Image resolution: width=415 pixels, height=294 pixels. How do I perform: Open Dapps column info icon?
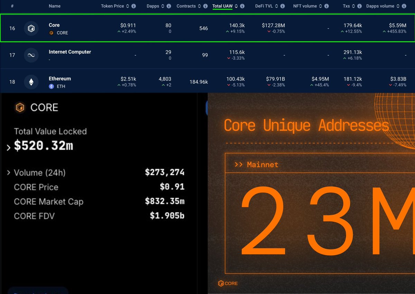tap(169, 6)
